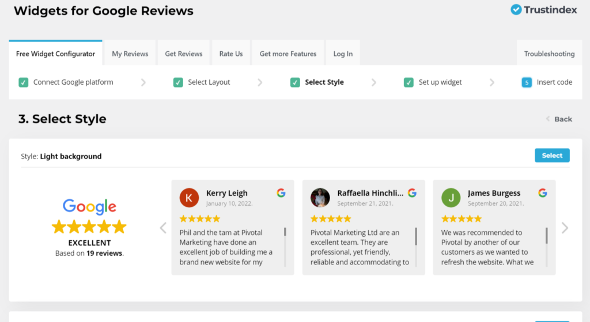Click the date January 10, 2022
Image resolution: width=590 pixels, height=322 pixels.
(229, 203)
